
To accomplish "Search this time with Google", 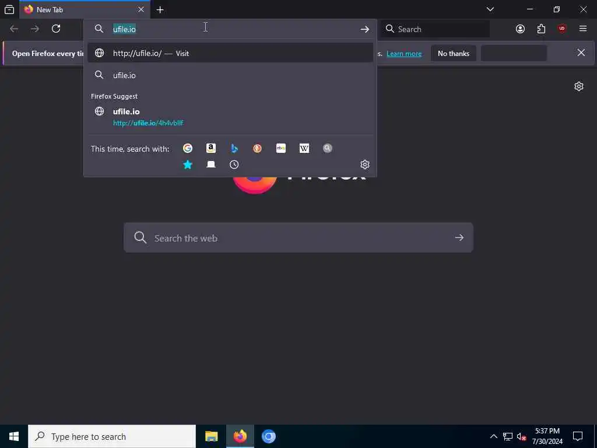I will [188, 148].
